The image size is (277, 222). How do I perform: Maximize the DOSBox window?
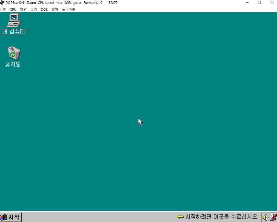point(259,3)
